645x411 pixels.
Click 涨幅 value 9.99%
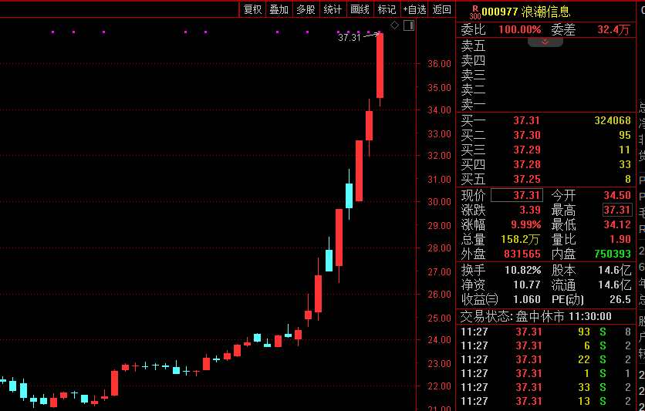point(525,225)
